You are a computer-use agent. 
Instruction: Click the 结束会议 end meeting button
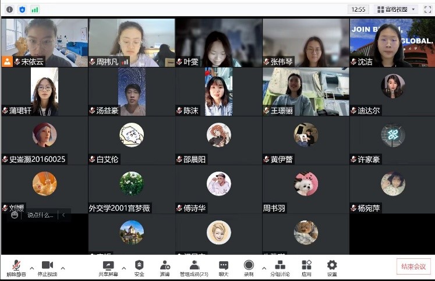[413, 266]
